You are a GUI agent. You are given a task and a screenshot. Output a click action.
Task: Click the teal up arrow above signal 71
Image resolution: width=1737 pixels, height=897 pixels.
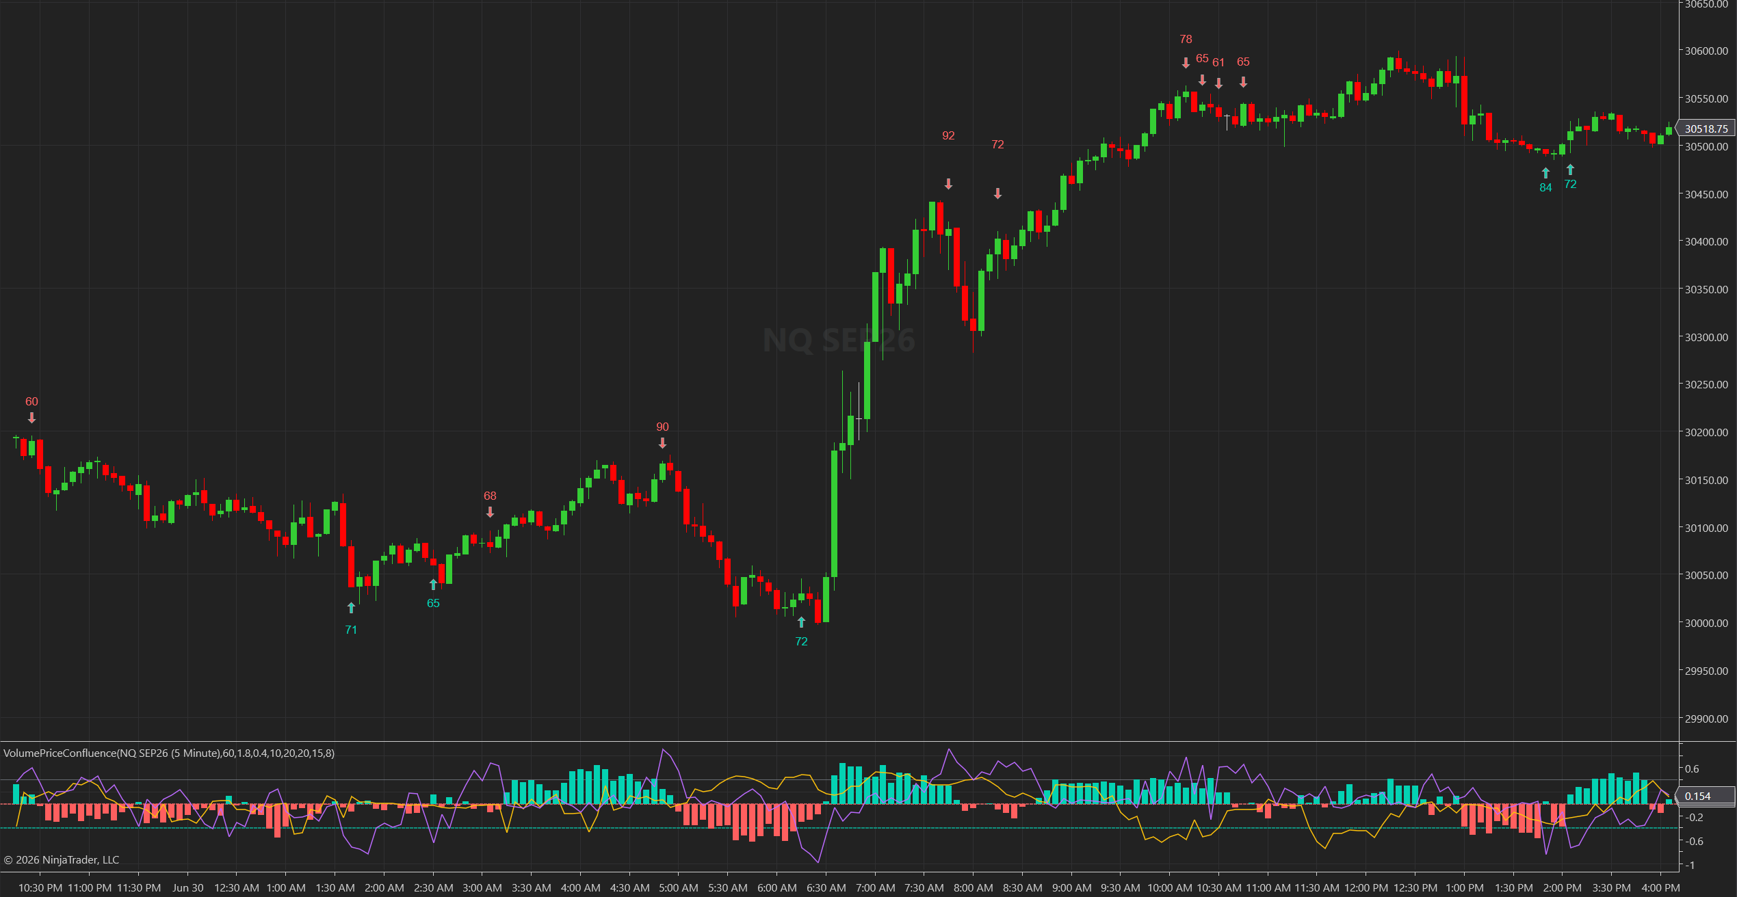[351, 608]
